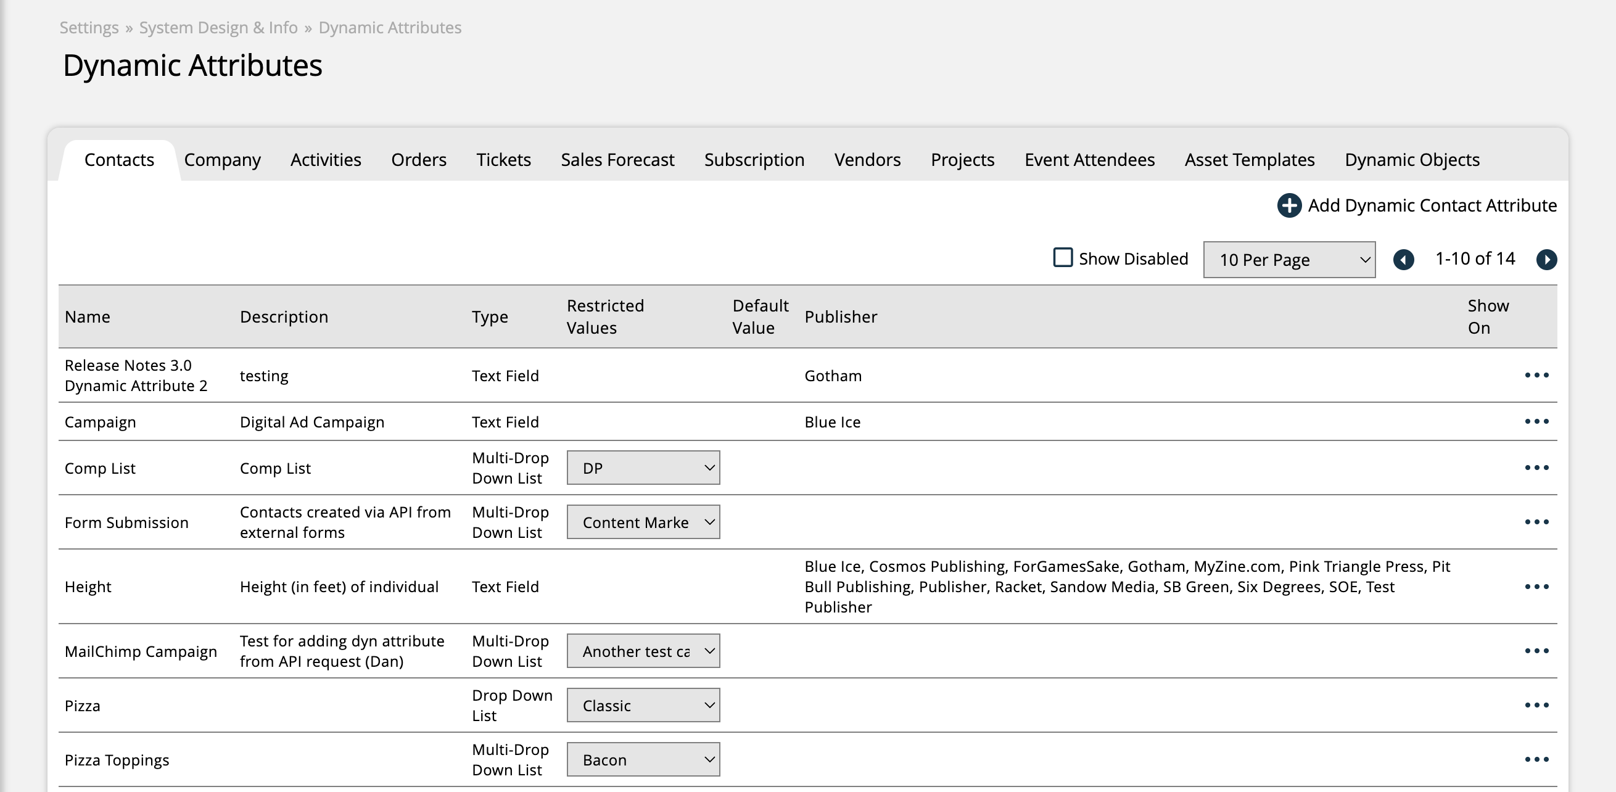The height and width of the screenshot is (792, 1616).
Task: Click Settings breadcrumb link
Action: coord(89,28)
